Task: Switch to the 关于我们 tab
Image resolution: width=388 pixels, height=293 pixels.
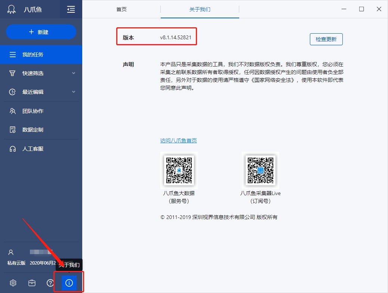Action: (200, 9)
